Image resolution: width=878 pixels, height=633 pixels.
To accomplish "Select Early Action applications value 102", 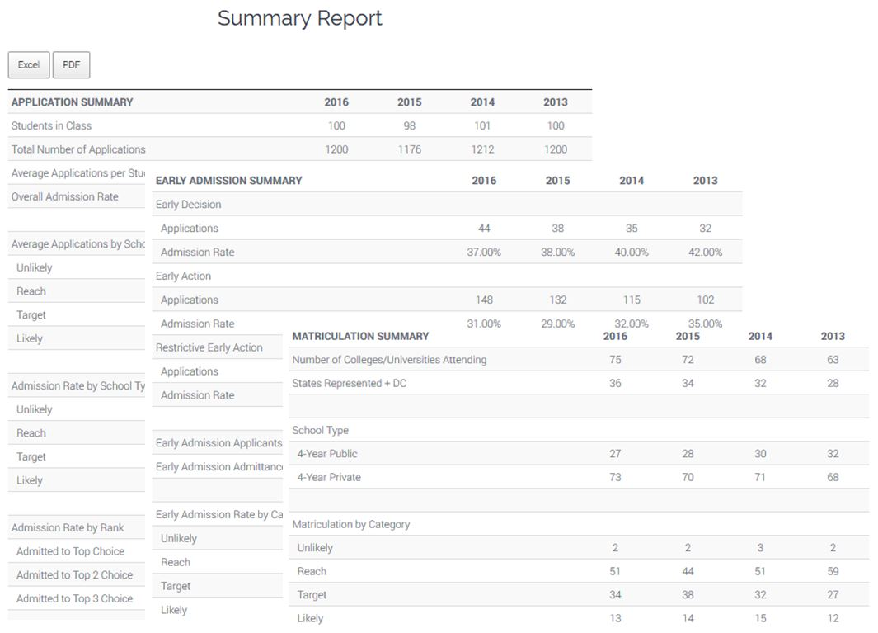I will pos(705,300).
